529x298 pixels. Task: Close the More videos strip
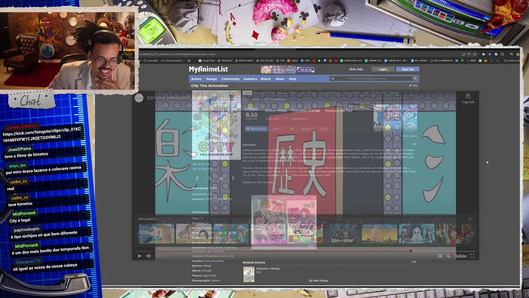tap(470, 219)
